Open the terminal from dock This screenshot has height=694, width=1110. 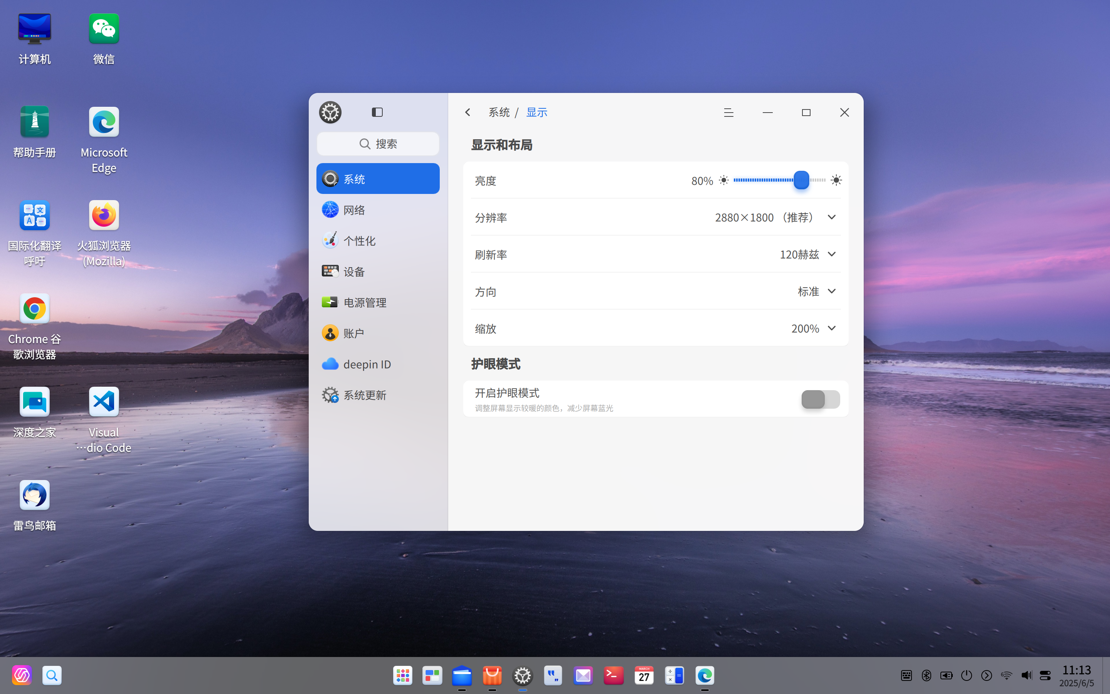(x=614, y=675)
